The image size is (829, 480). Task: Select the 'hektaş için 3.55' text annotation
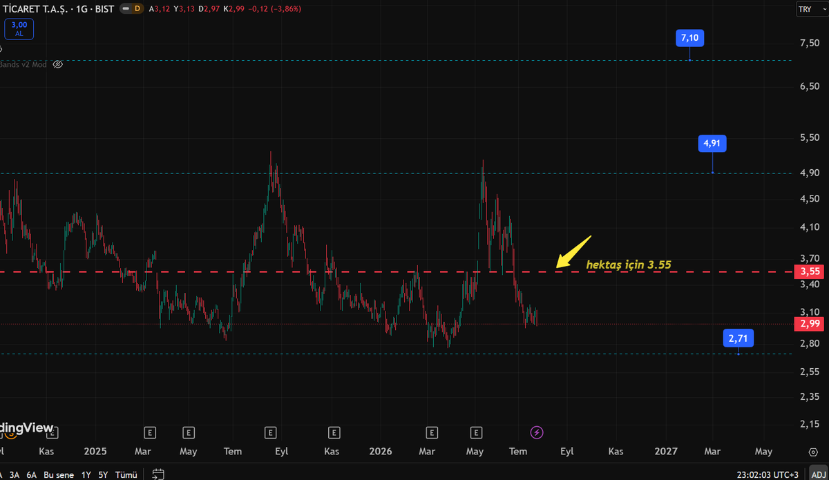tap(628, 265)
